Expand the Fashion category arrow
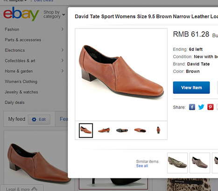 [x=63, y=29]
